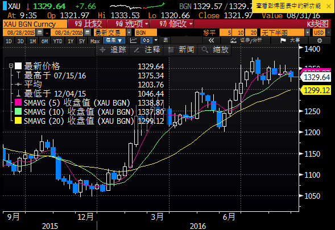Open the 缩放 zoom magnifier tool
Image resolution: width=335 pixels, height=230 pixels.
pos(215,50)
